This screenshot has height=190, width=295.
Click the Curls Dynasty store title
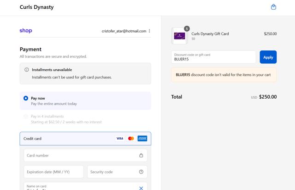click(x=37, y=7)
